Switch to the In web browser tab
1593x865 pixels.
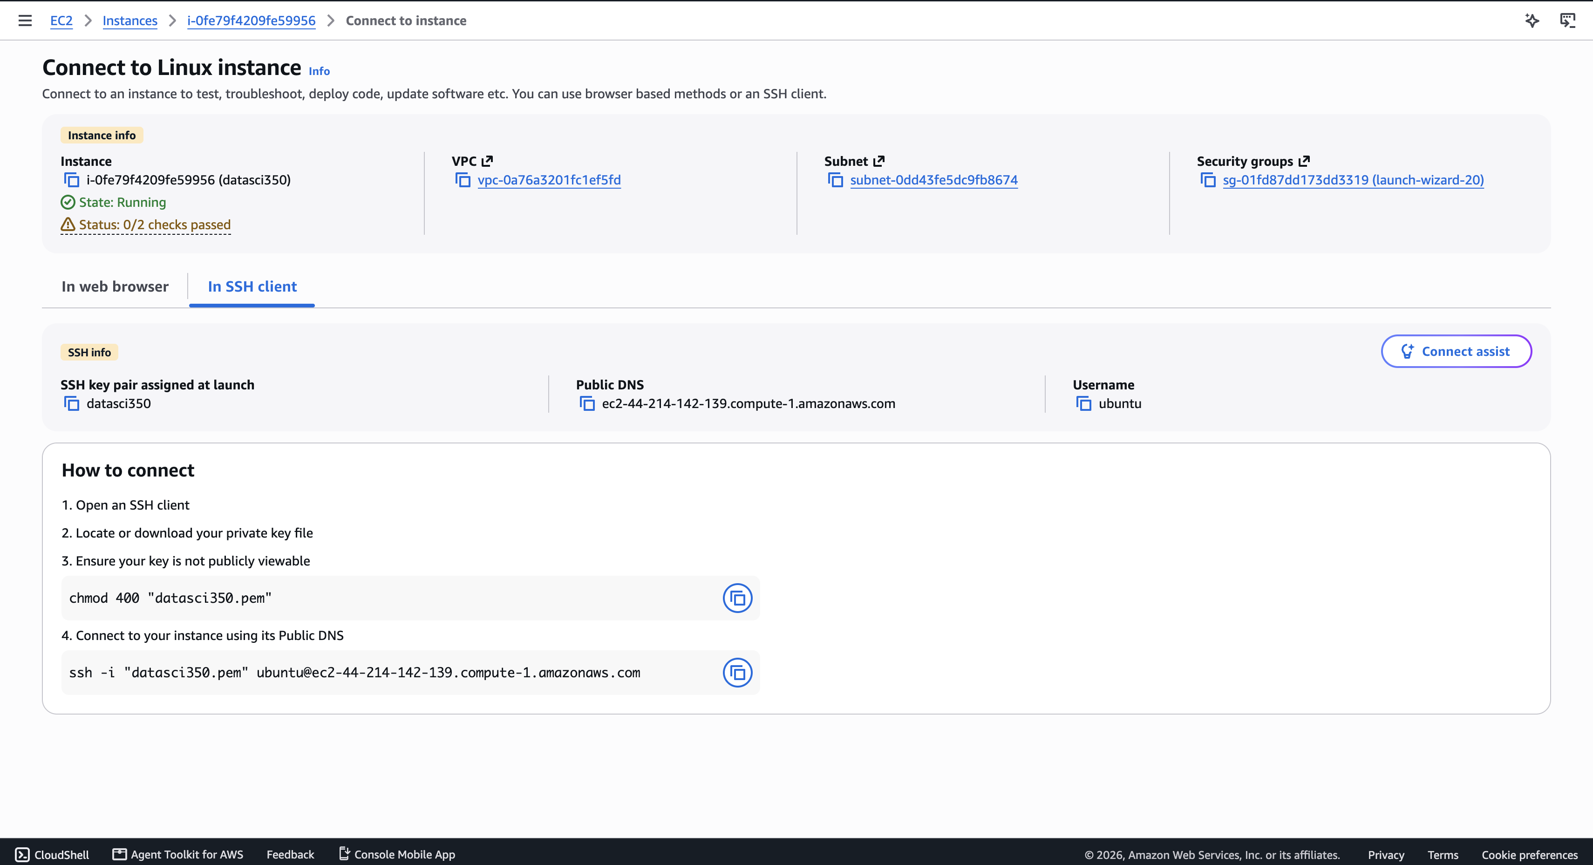pyautogui.click(x=115, y=286)
